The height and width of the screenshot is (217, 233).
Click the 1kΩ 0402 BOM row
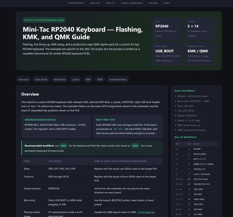click(196, 209)
